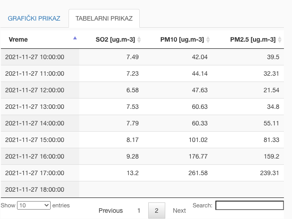Select the Tabelarni Prikaz tab
The height and width of the screenshot is (219, 292).
coord(104,19)
